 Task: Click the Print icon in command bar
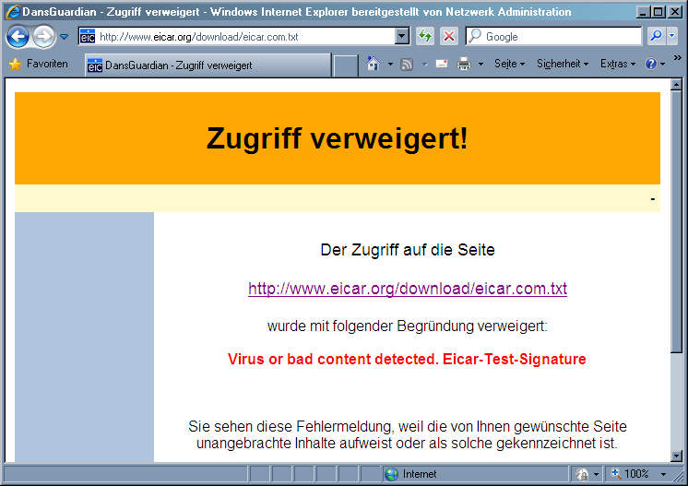tap(464, 65)
